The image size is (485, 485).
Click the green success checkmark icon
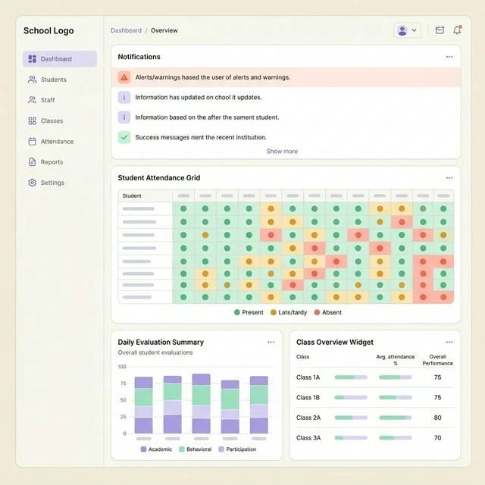click(x=124, y=137)
